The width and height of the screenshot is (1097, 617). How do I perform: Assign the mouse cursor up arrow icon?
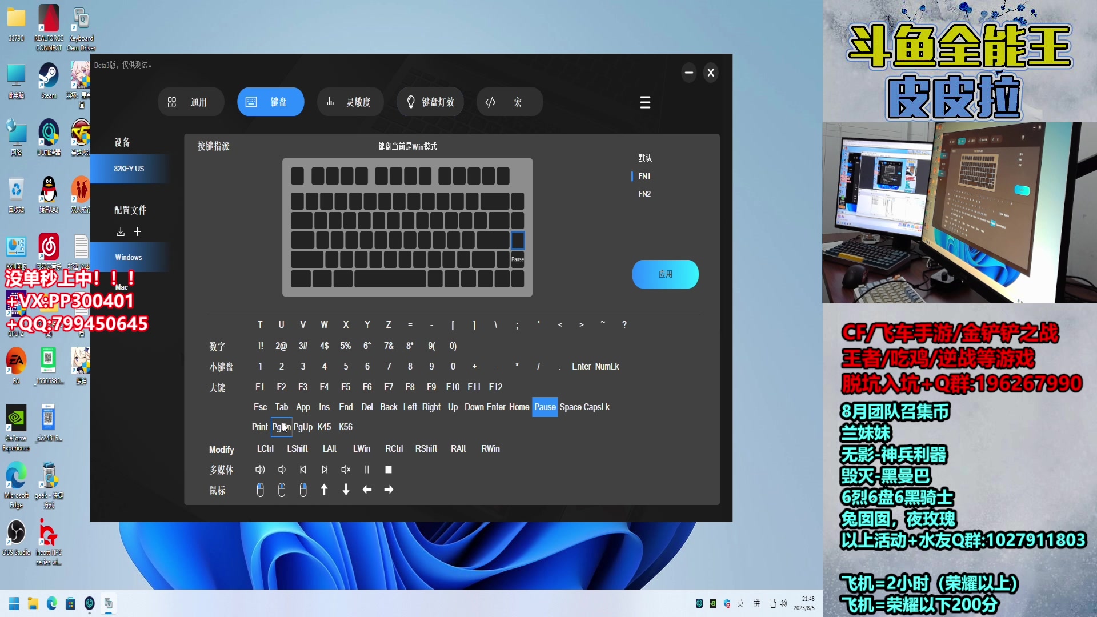pos(324,490)
